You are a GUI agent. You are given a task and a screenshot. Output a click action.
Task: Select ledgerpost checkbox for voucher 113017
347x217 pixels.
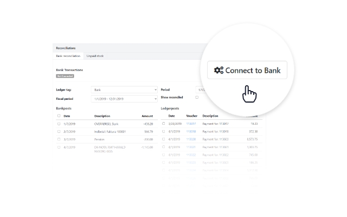coord(164,124)
